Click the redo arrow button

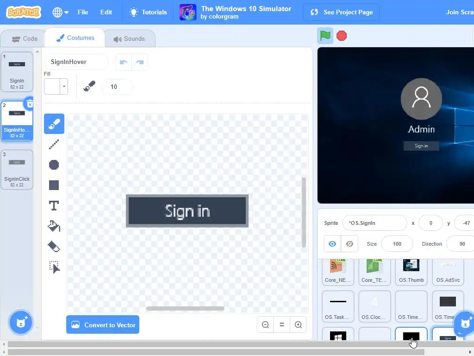pos(140,62)
